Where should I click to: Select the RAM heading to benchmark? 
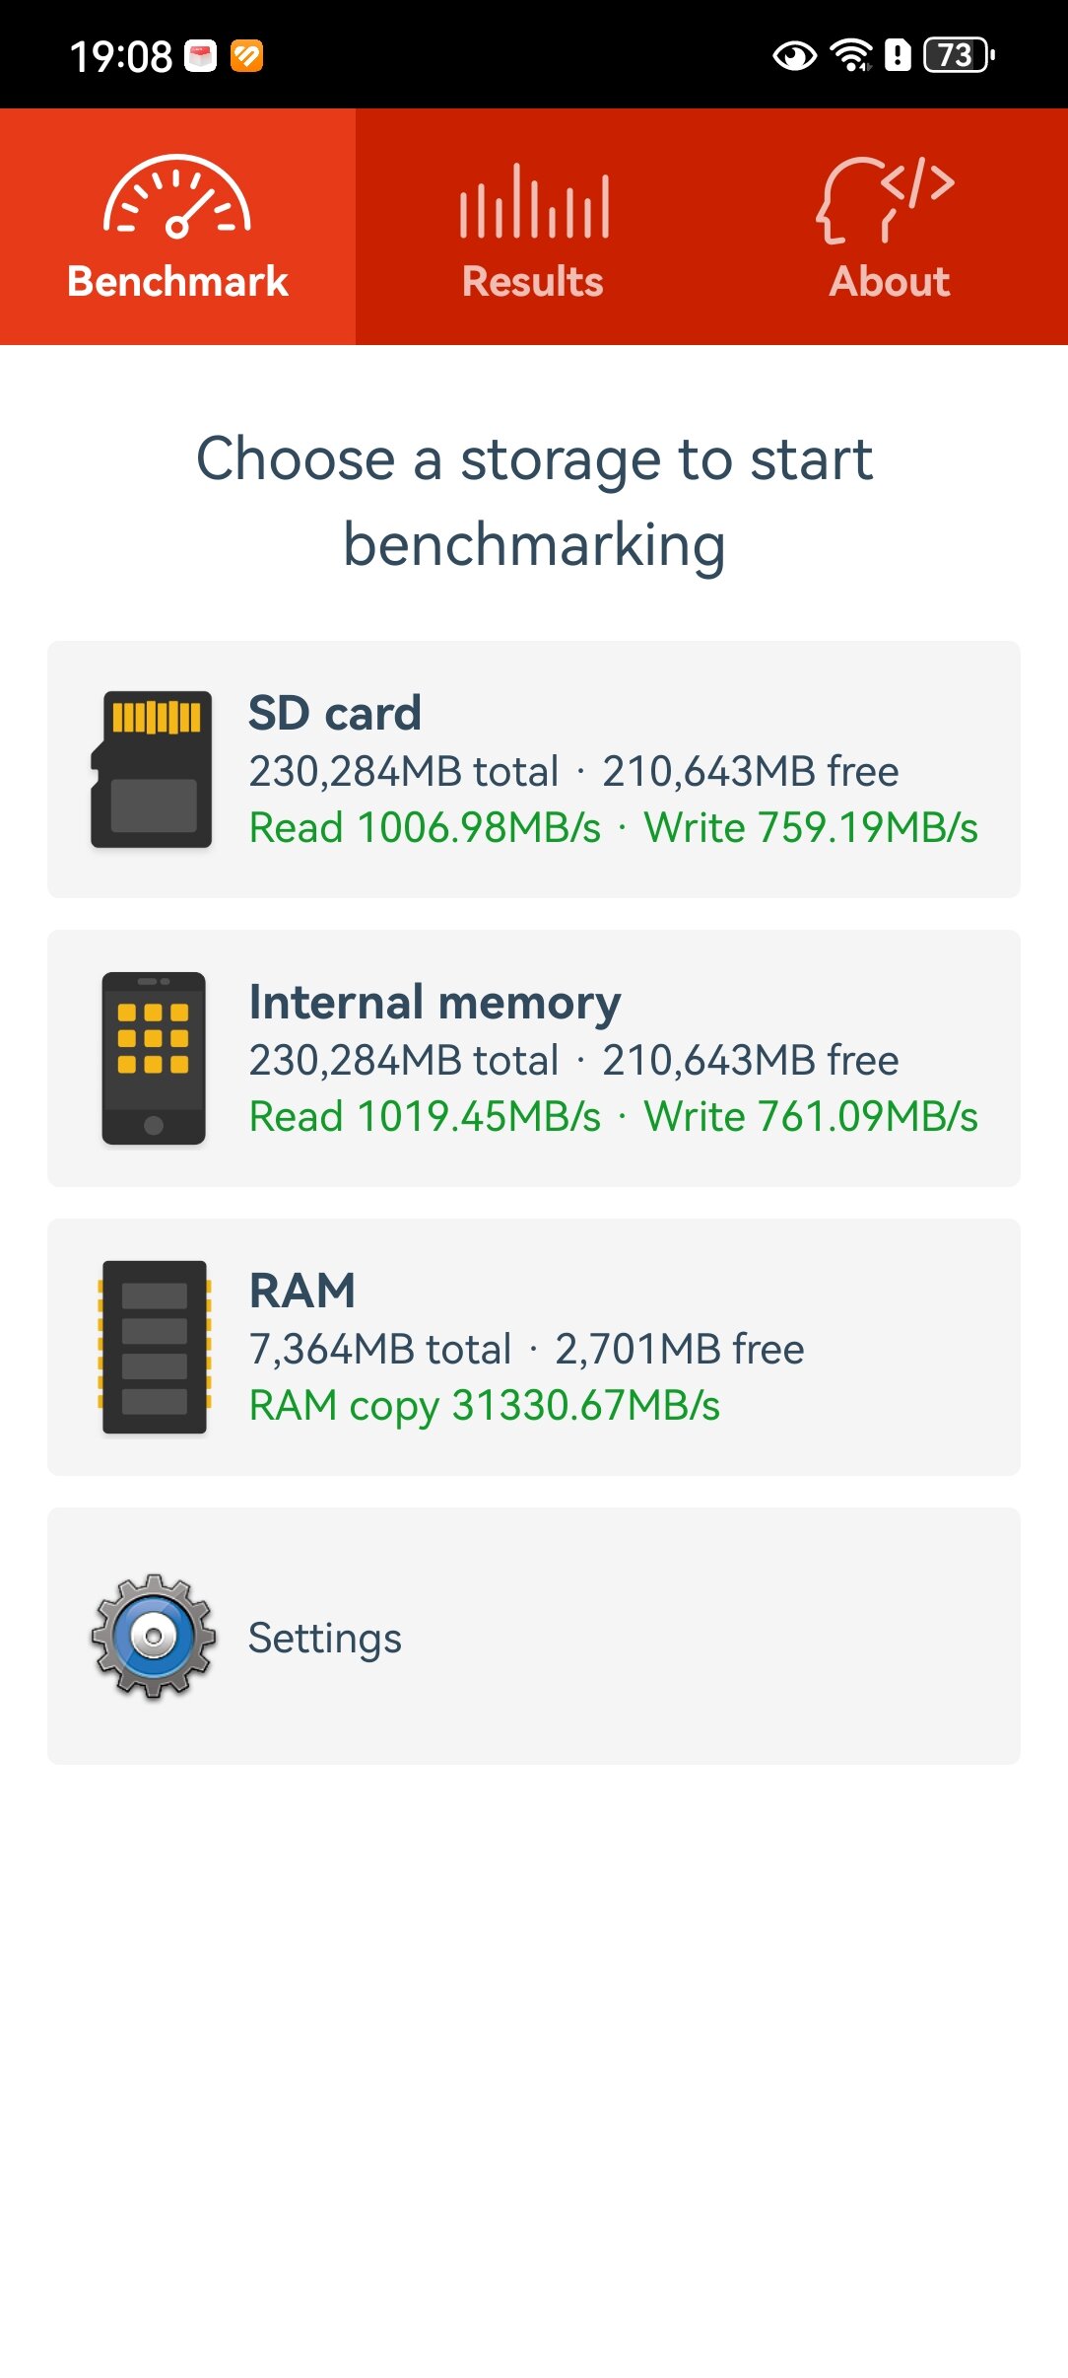302,1291
